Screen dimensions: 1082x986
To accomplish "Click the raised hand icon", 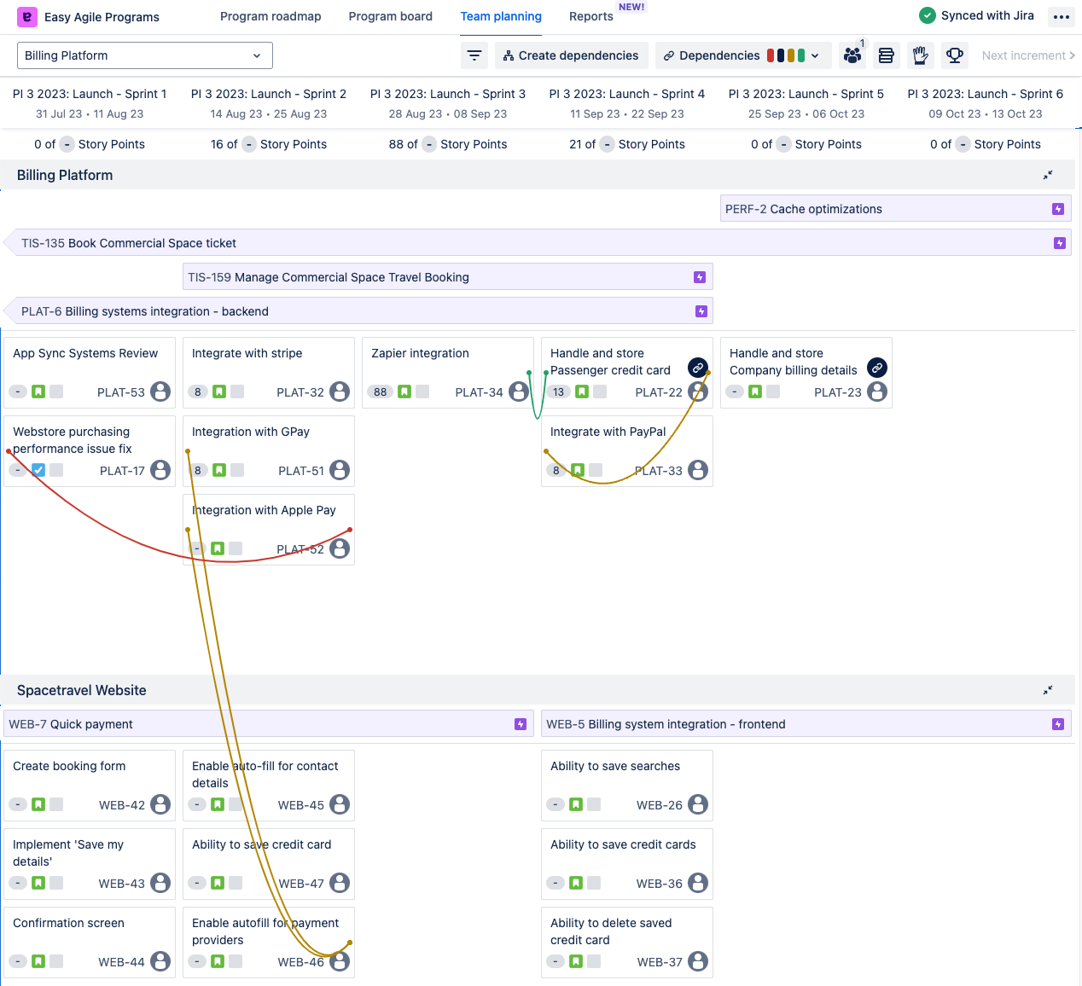I will click(920, 55).
